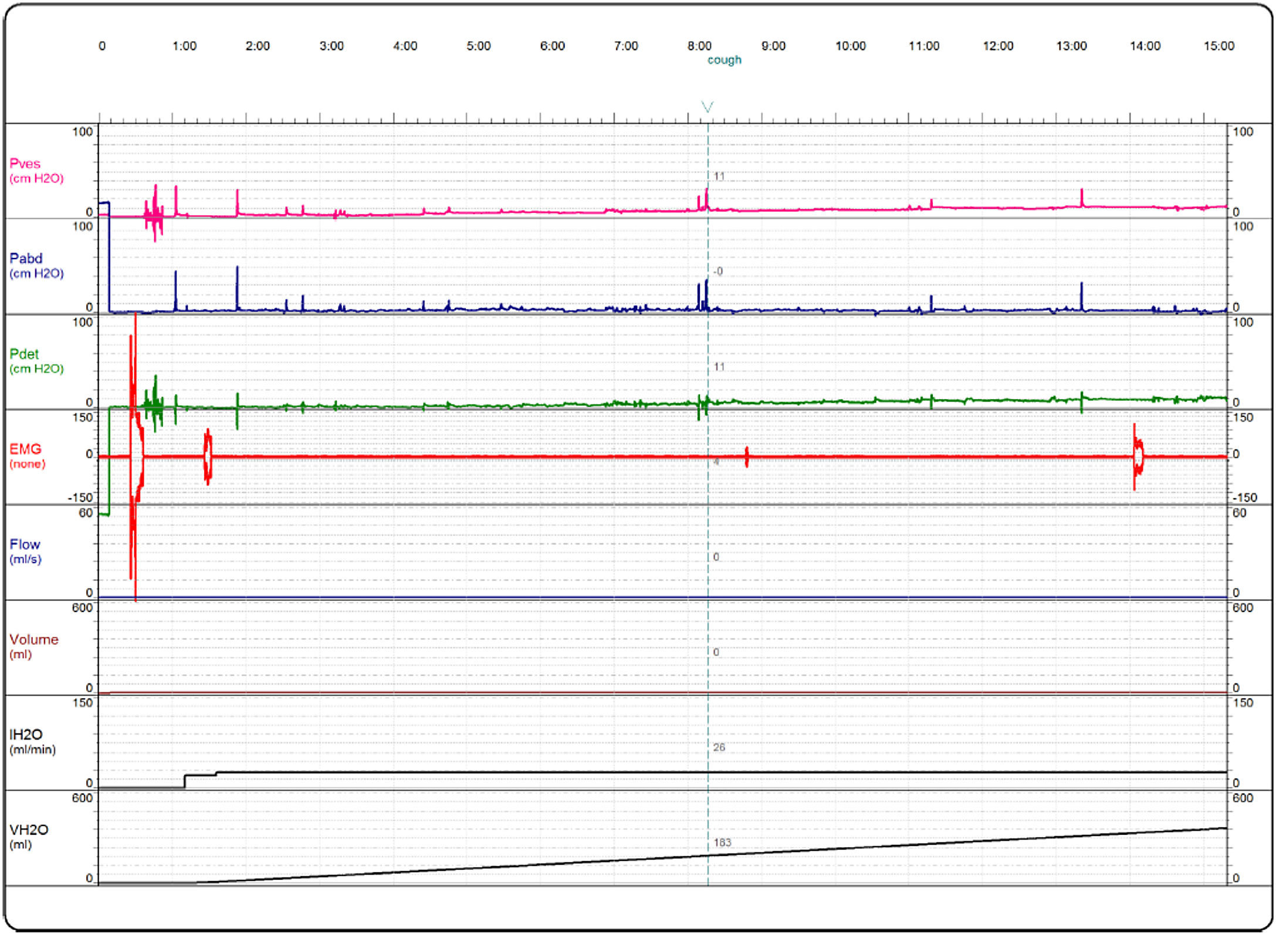Click the 15:00 time axis label

tap(1219, 46)
